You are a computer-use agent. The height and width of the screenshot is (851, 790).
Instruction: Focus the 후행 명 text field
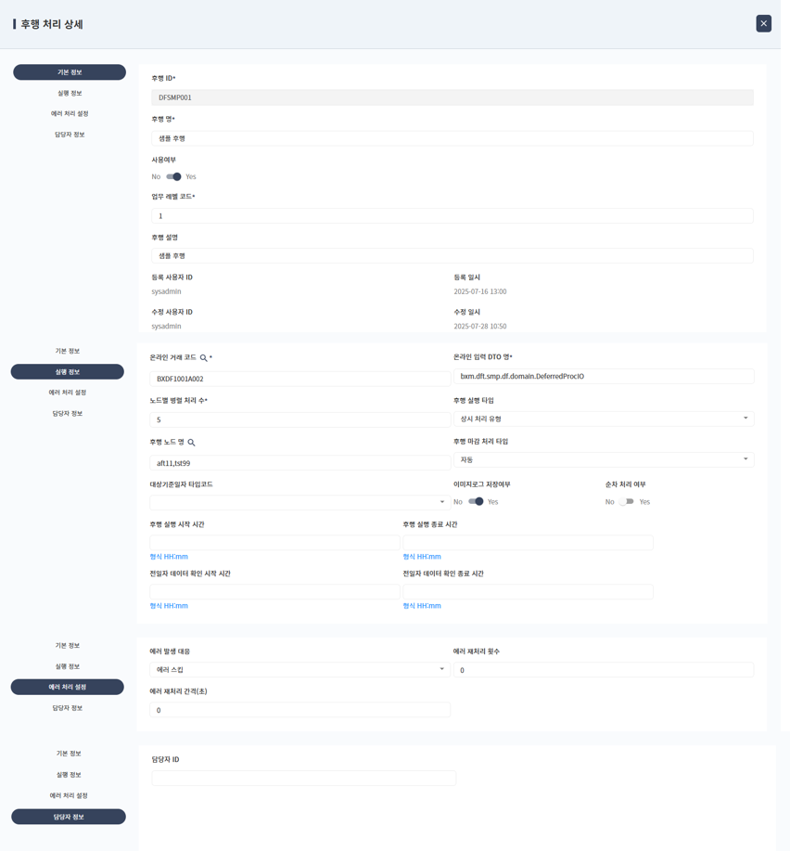tap(452, 138)
